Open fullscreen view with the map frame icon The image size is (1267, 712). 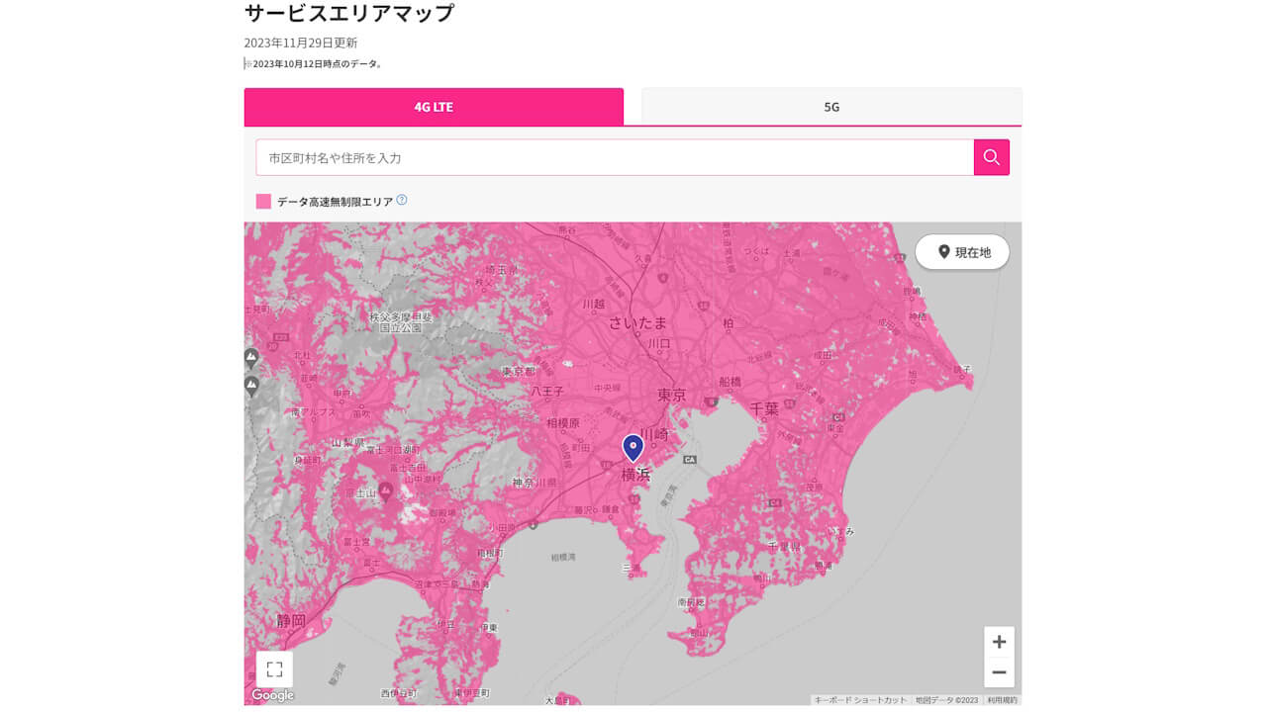coord(272,669)
